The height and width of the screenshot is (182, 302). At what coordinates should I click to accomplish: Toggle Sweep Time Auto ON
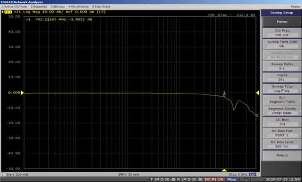point(282,44)
